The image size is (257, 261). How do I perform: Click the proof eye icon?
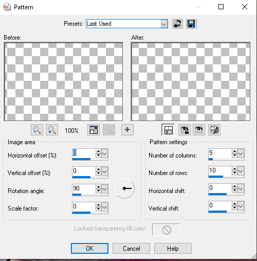click(x=199, y=130)
